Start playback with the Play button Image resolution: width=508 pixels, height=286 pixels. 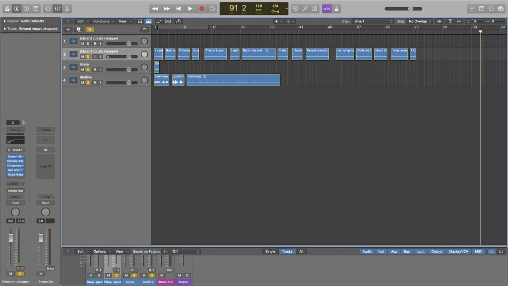(190, 9)
